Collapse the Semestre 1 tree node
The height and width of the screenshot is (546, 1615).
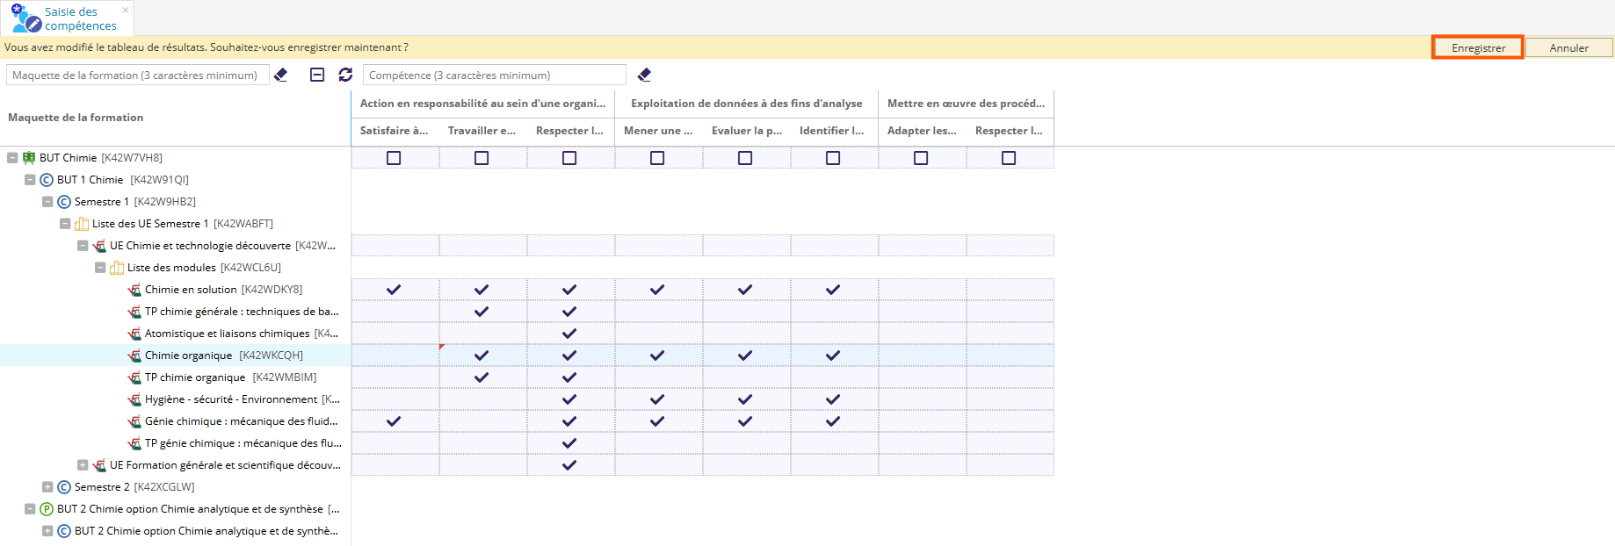[47, 202]
